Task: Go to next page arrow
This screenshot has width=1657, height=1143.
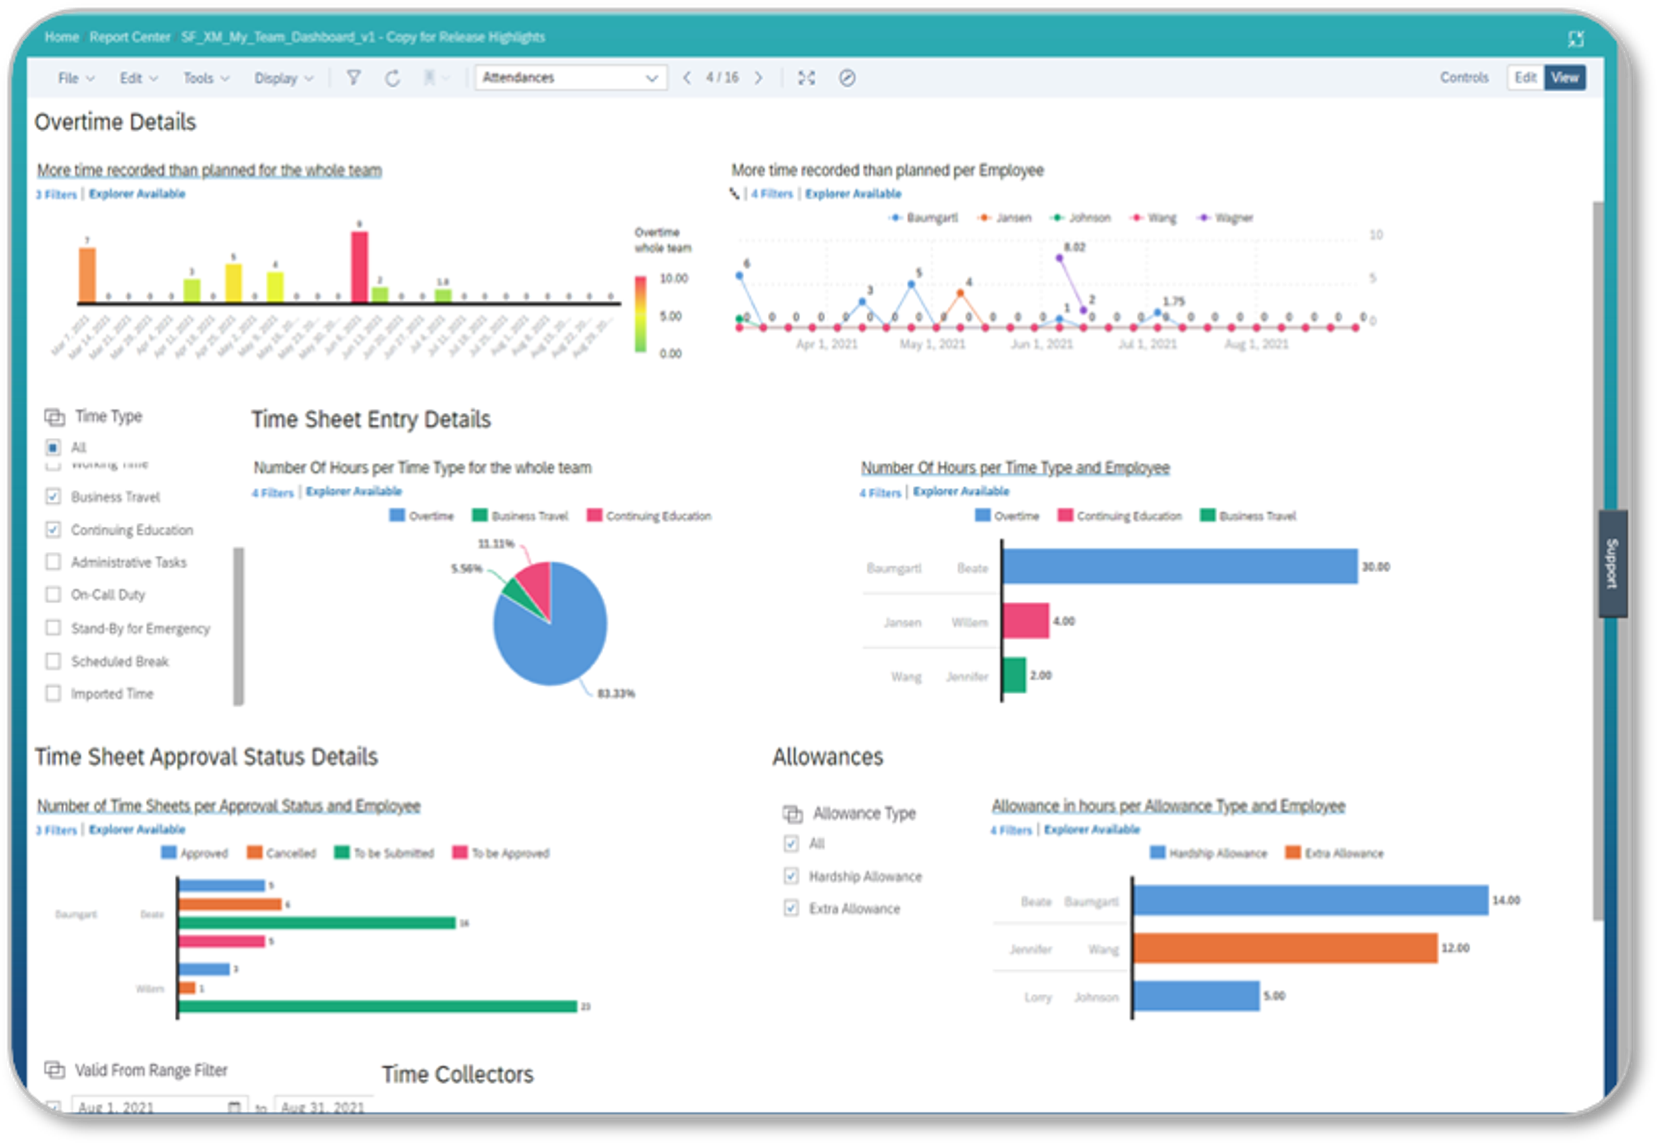Action: pyautogui.click(x=758, y=77)
